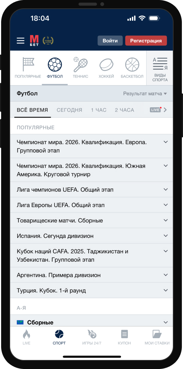The image size is (183, 369).
Task: Expand the Сборные section
Action: tap(91, 322)
